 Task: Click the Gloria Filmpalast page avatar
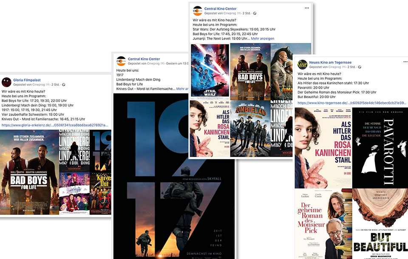click(6, 82)
